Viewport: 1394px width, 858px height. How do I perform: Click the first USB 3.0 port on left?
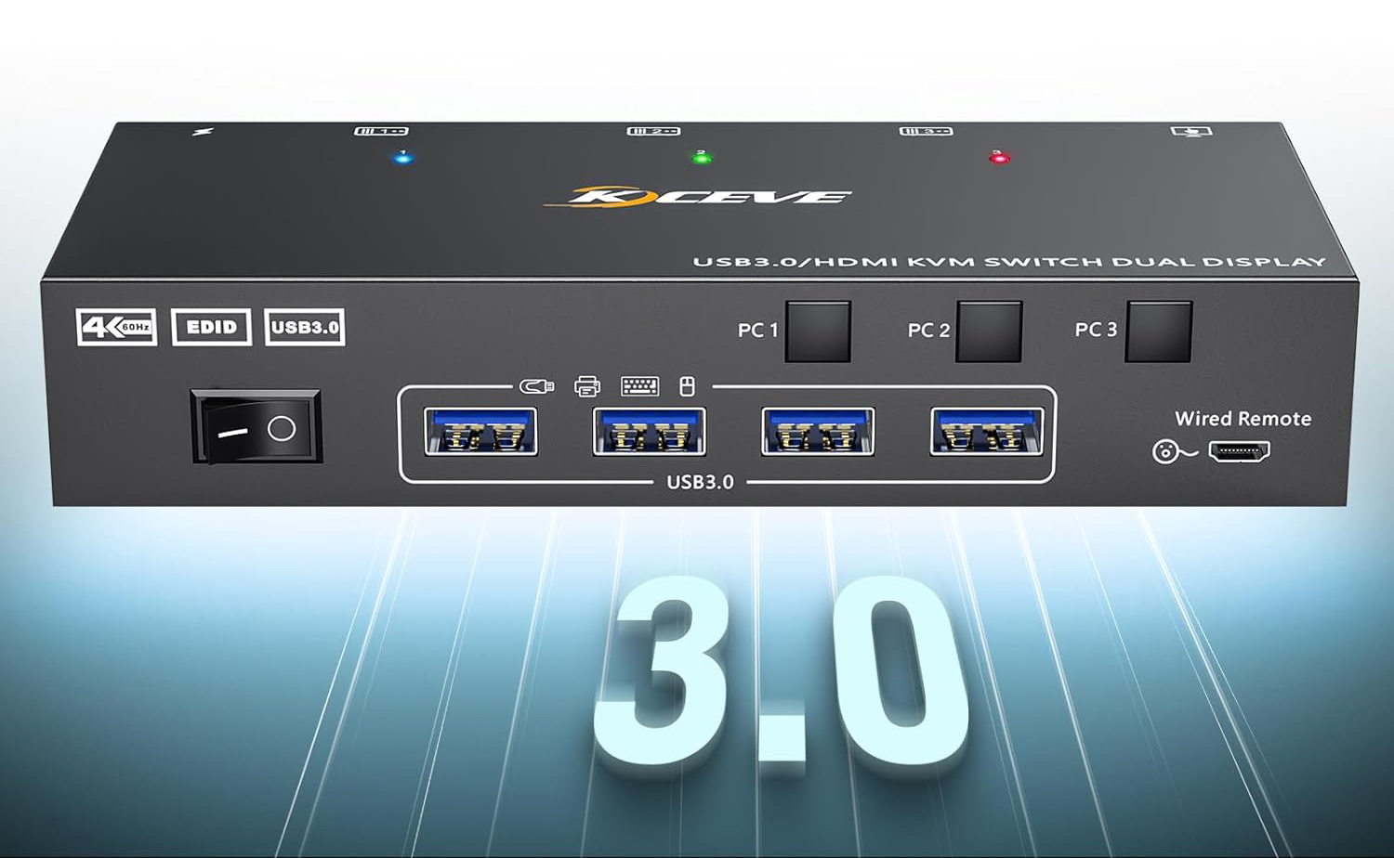click(480, 432)
